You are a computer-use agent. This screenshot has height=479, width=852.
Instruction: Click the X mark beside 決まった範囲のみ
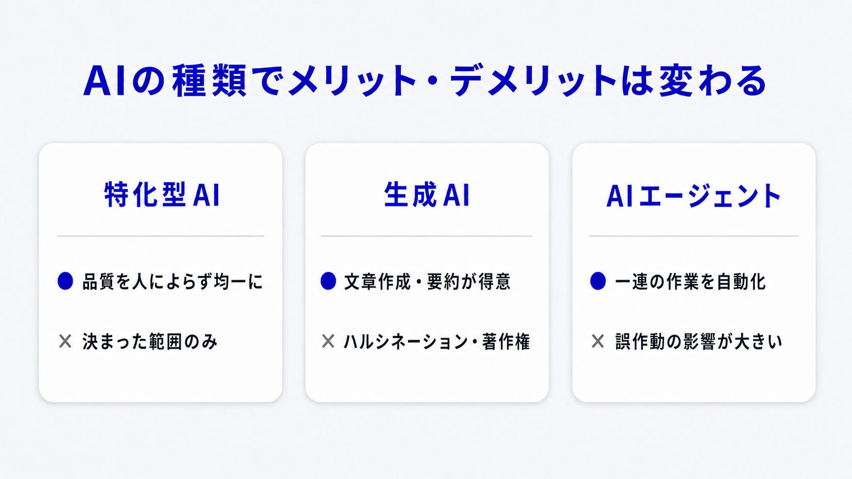(65, 341)
